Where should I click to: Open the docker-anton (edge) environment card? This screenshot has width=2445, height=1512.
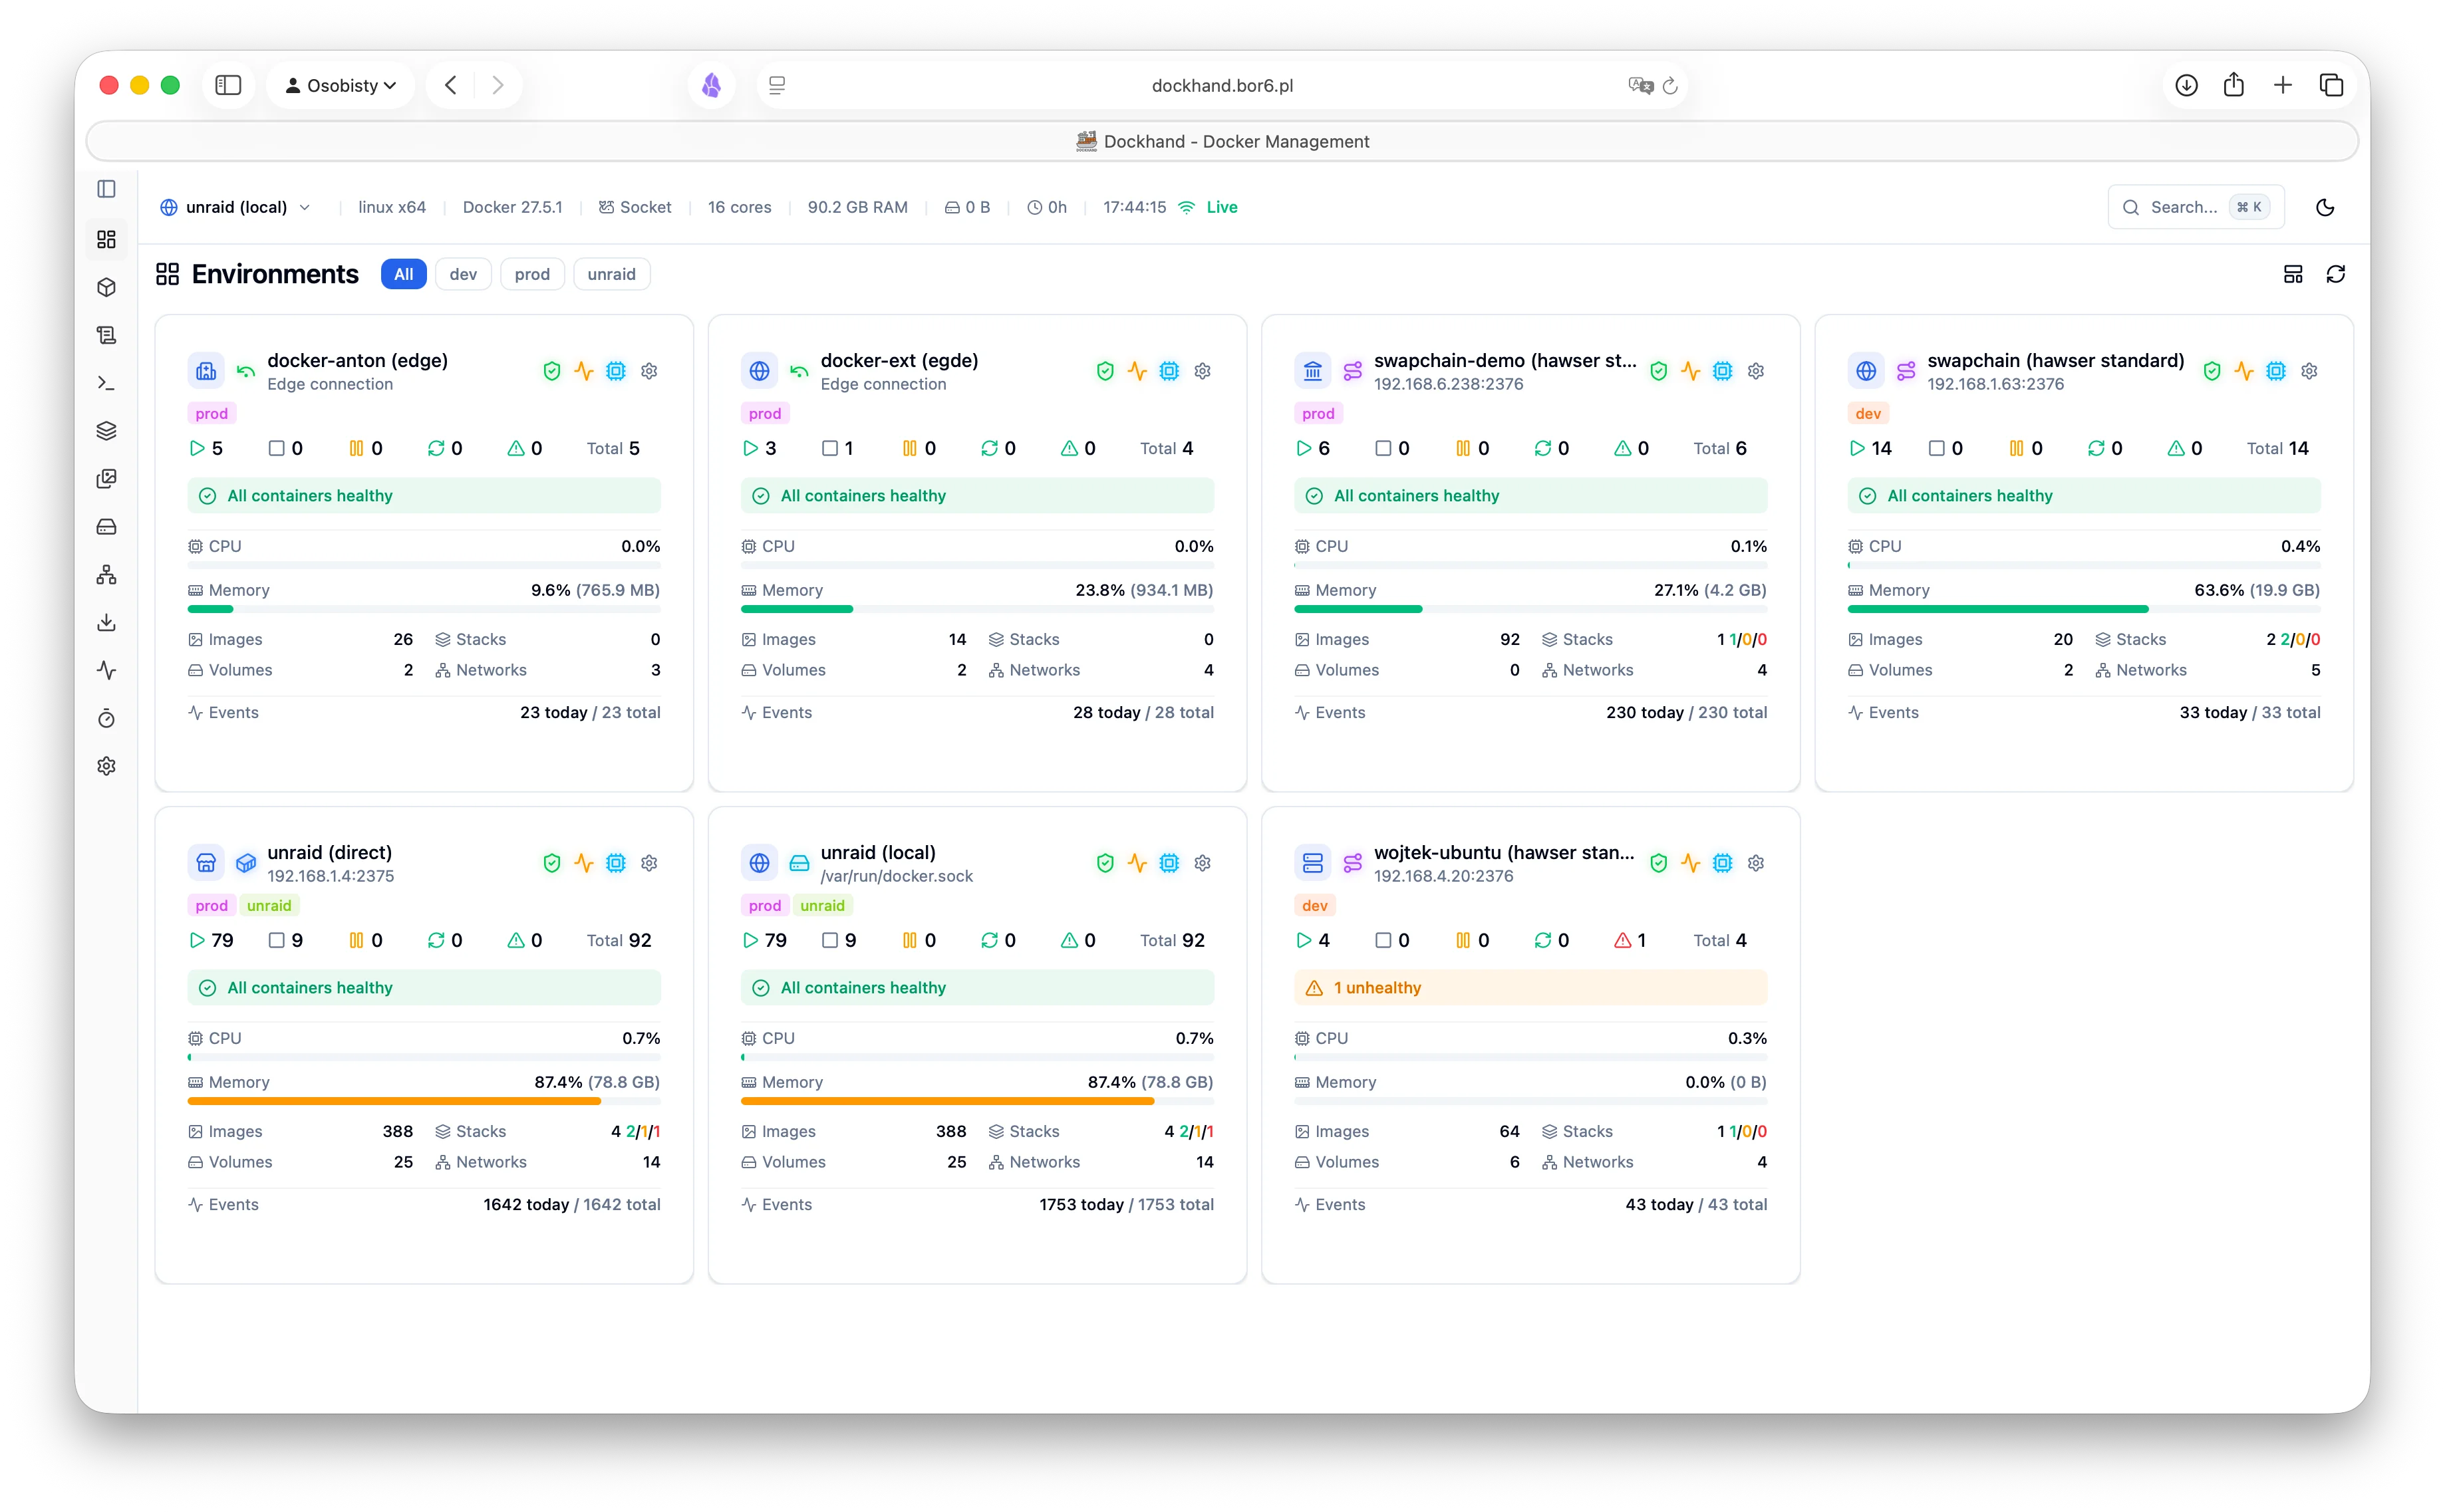tap(357, 361)
